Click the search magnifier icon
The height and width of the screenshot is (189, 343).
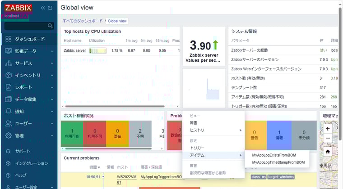(x=50, y=26)
